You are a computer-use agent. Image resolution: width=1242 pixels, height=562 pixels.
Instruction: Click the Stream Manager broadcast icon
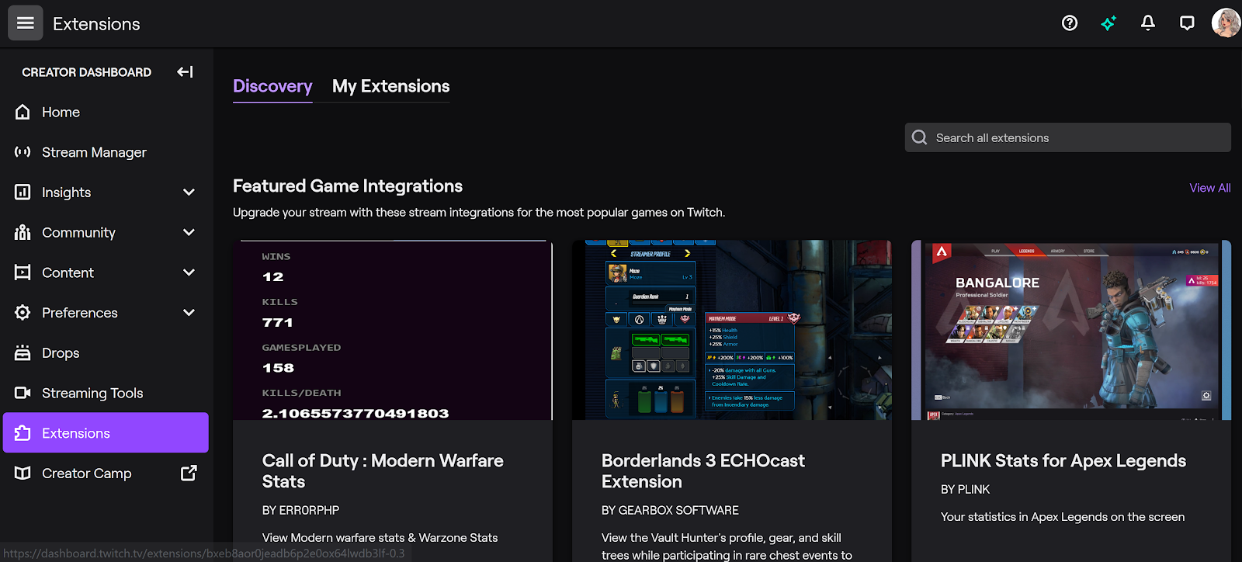pos(23,152)
